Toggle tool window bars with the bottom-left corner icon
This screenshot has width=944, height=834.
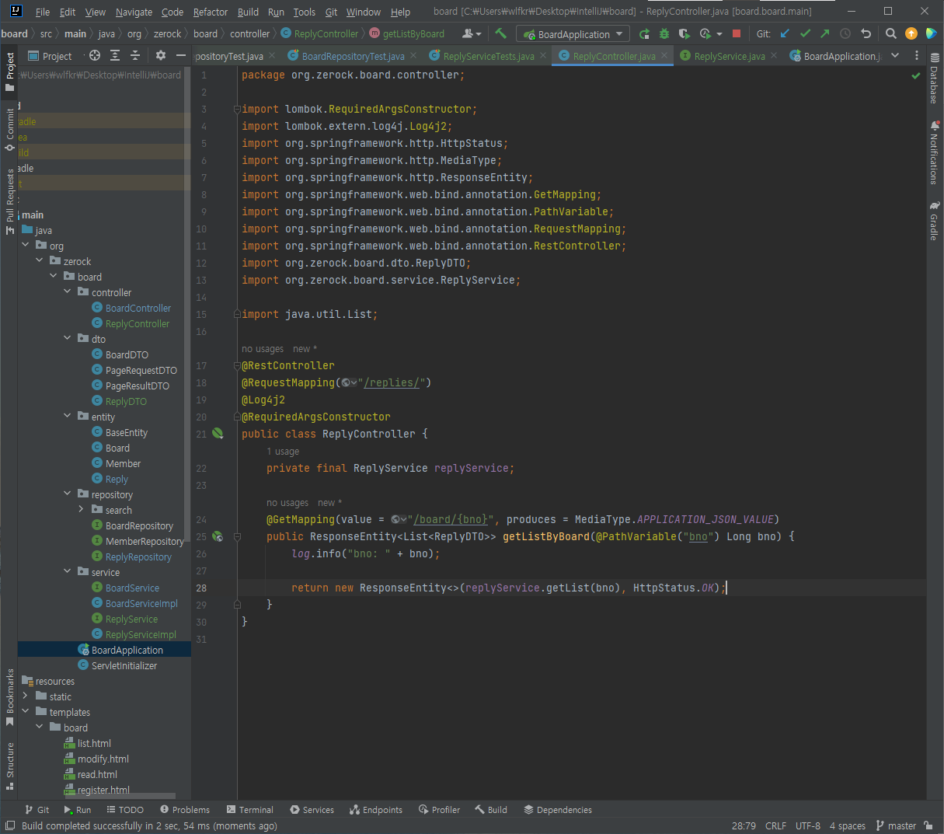[x=10, y=825]
